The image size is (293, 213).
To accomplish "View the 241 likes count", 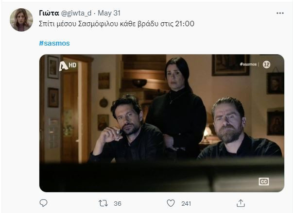I will (186, 203).
